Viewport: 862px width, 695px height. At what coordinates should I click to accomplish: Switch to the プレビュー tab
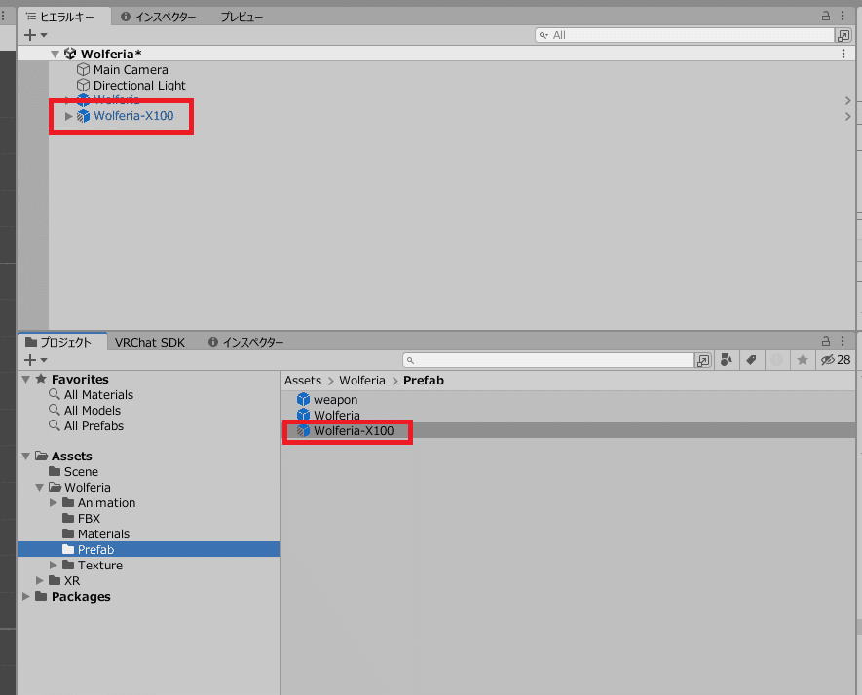coord(242,17)
